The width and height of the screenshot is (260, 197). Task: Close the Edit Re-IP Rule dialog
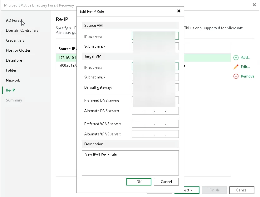[x=179, y=11]
